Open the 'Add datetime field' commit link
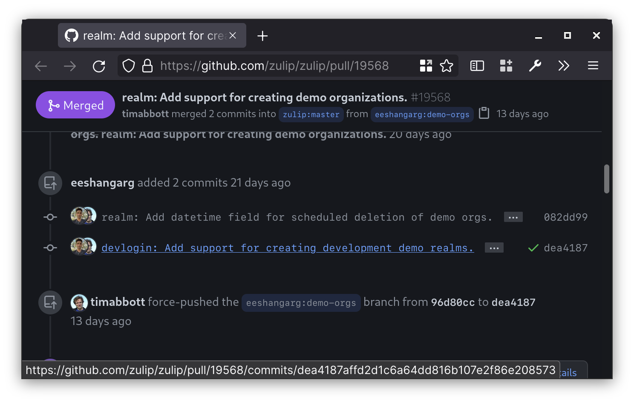The height and width of the screenshot is (403, 634). coord(297,217)
